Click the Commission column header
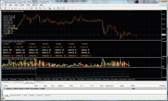 tap(109, 86)
